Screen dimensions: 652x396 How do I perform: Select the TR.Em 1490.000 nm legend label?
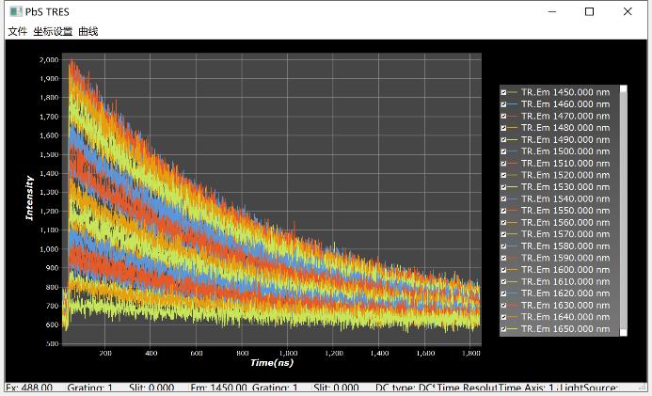coord(565,139)
